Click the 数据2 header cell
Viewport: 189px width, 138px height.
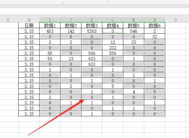71,25
